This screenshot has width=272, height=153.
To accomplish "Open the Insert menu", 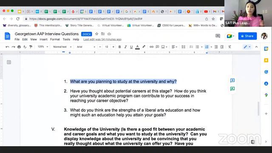I will point(43,40).
